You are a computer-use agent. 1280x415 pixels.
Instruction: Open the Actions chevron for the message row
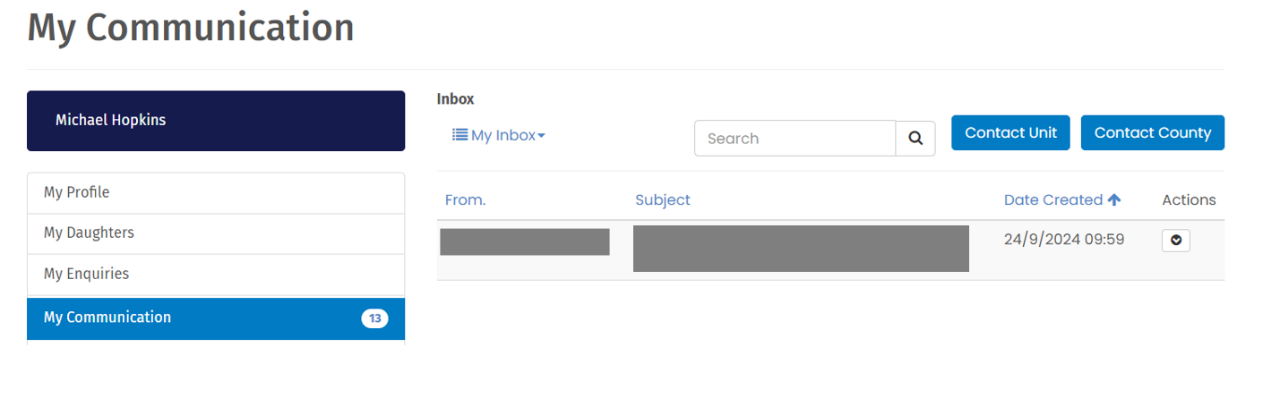pyautogui.click(x=1176, y=241)
